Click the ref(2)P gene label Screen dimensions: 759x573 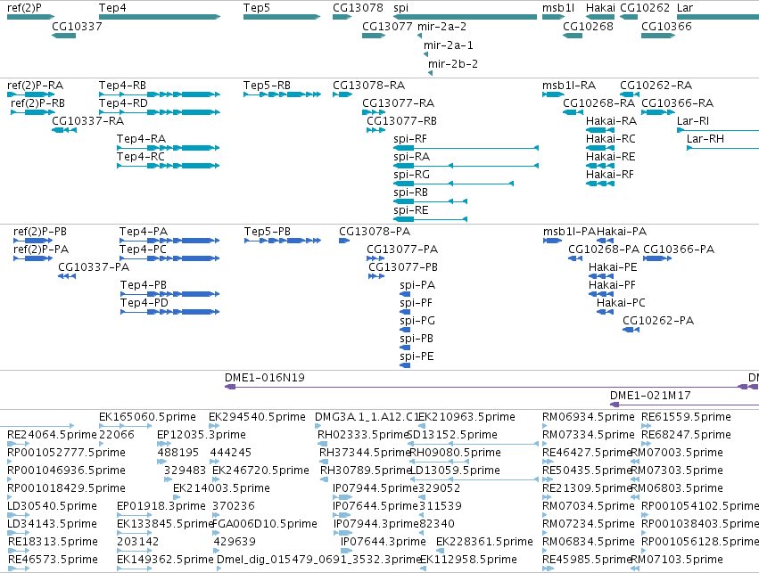point(24,8)
